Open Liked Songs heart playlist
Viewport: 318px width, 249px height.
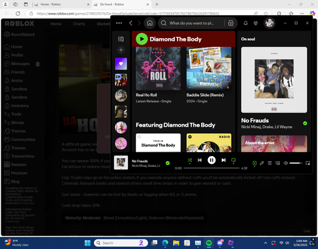(121, 64)
